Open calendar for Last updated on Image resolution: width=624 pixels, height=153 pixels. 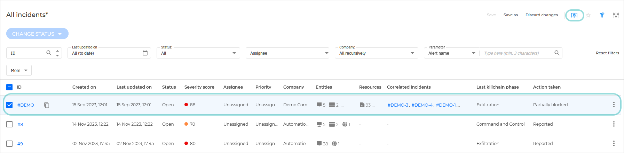[145, 53]
